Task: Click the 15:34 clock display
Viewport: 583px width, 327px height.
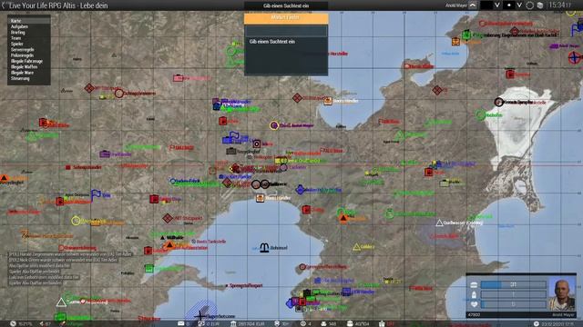Action: click(560, 5)
